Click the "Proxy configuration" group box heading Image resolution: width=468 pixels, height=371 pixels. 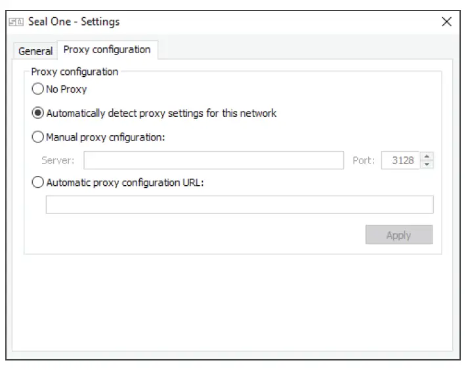point(75,72)
